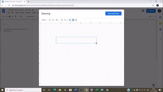Collapse the Docs toolbar chevron
This screenshot has height=92, width=163.
[155, 16]
